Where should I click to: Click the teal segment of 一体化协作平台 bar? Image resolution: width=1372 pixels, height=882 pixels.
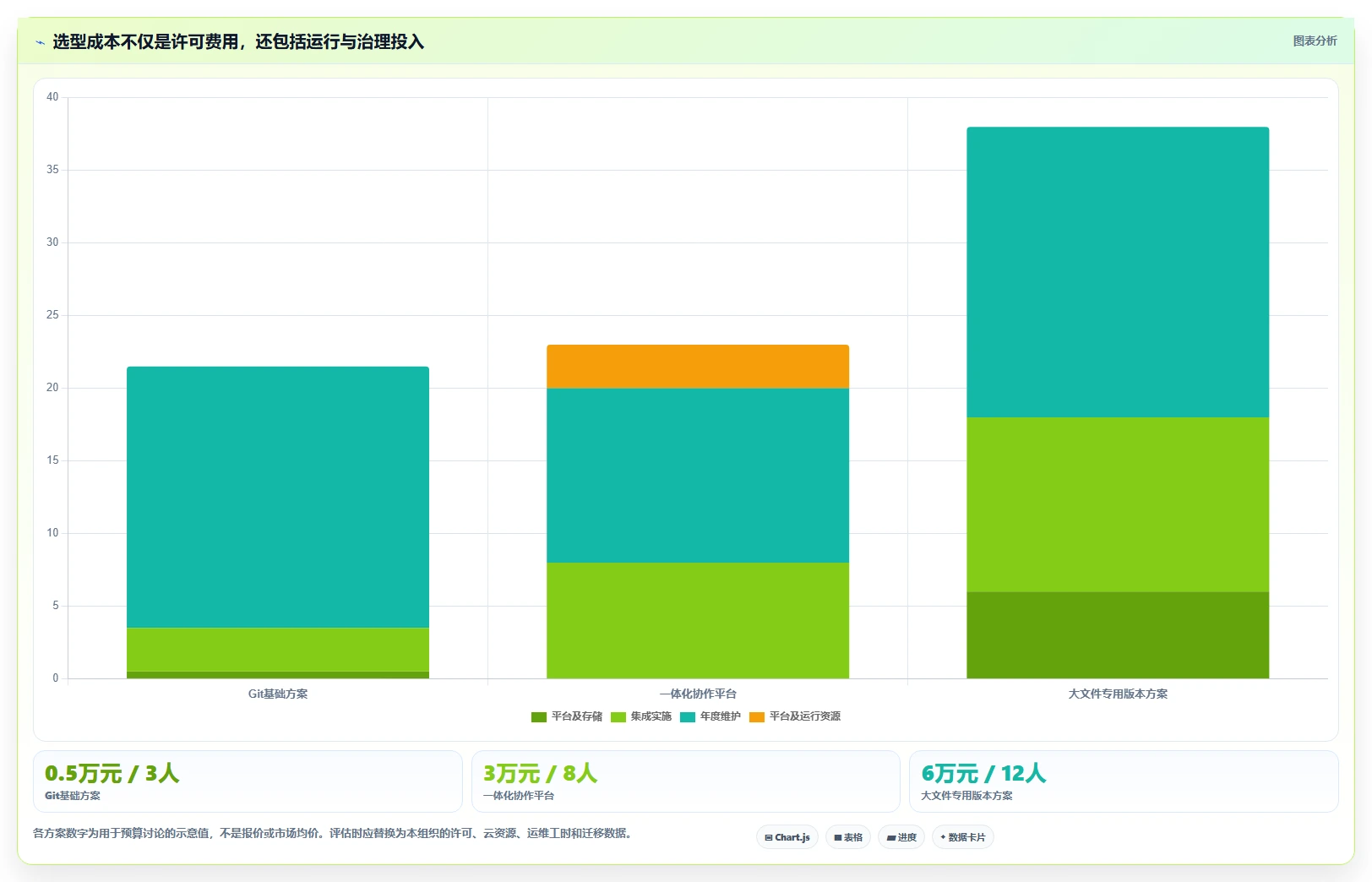698,476
